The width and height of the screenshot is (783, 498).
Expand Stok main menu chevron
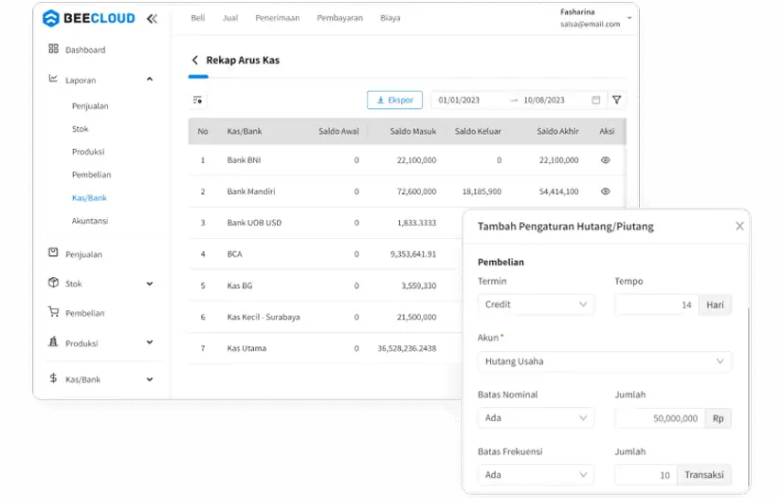[x=150, y=284]
